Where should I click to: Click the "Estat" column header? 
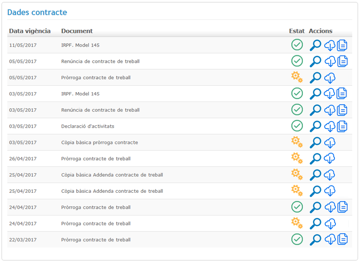coord(297,31)
